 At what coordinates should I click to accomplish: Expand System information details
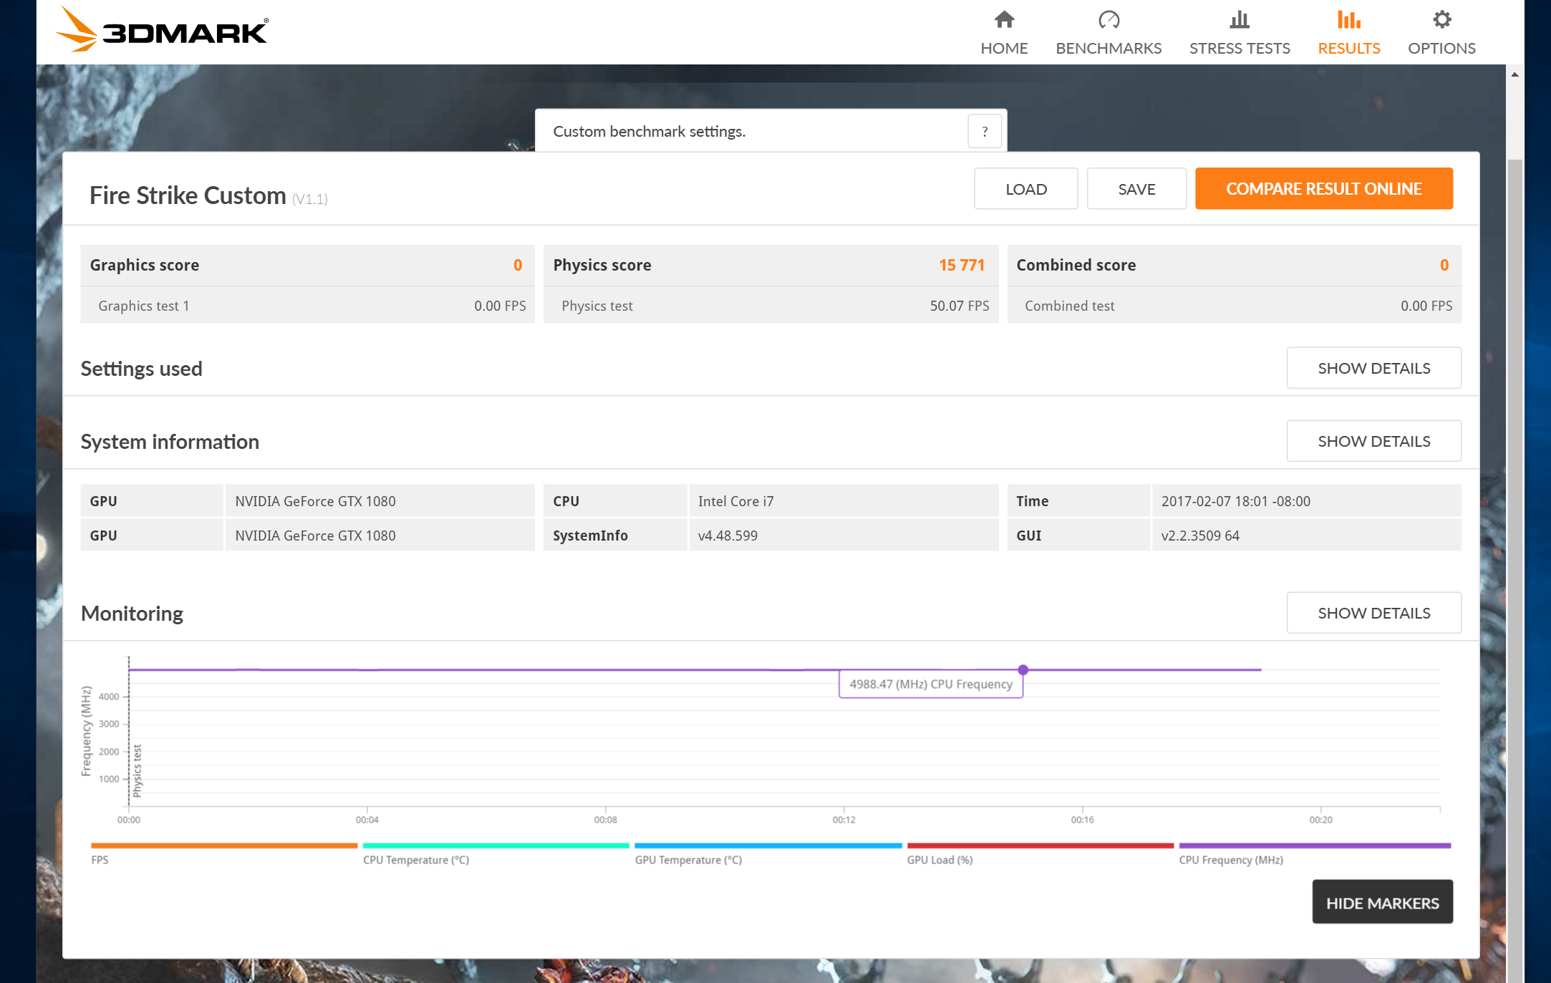(1373, 441)
